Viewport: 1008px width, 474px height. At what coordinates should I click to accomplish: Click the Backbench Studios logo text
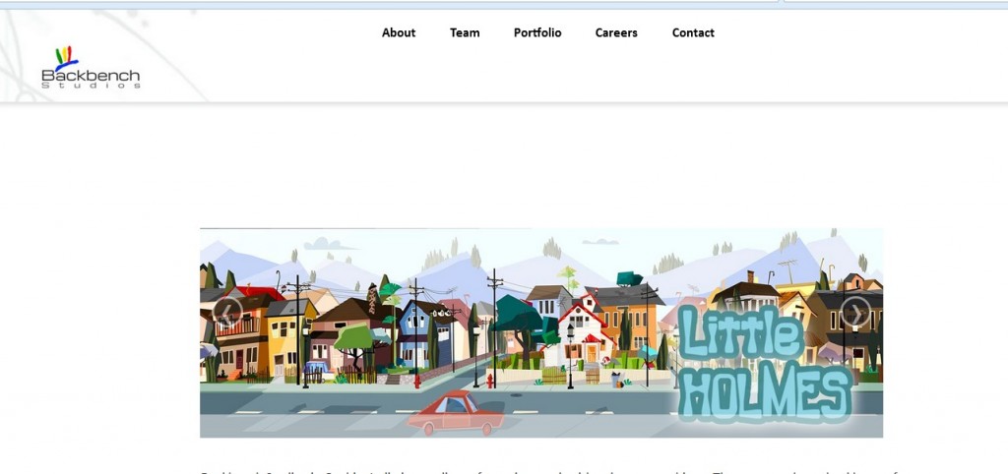[x=91, y=78]
